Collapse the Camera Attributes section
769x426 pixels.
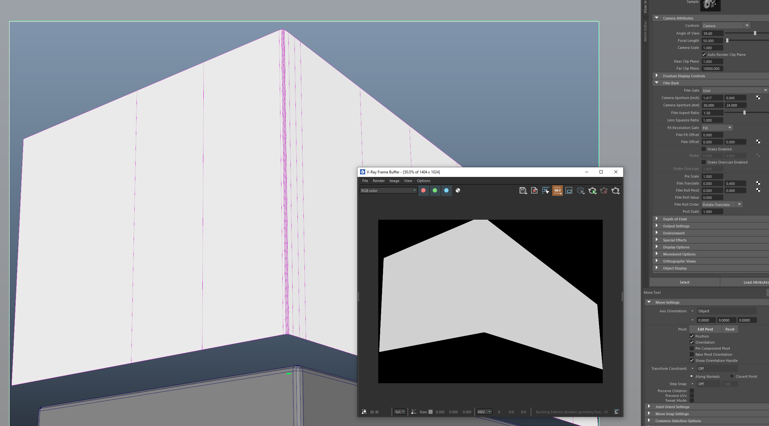click(656, 18)
